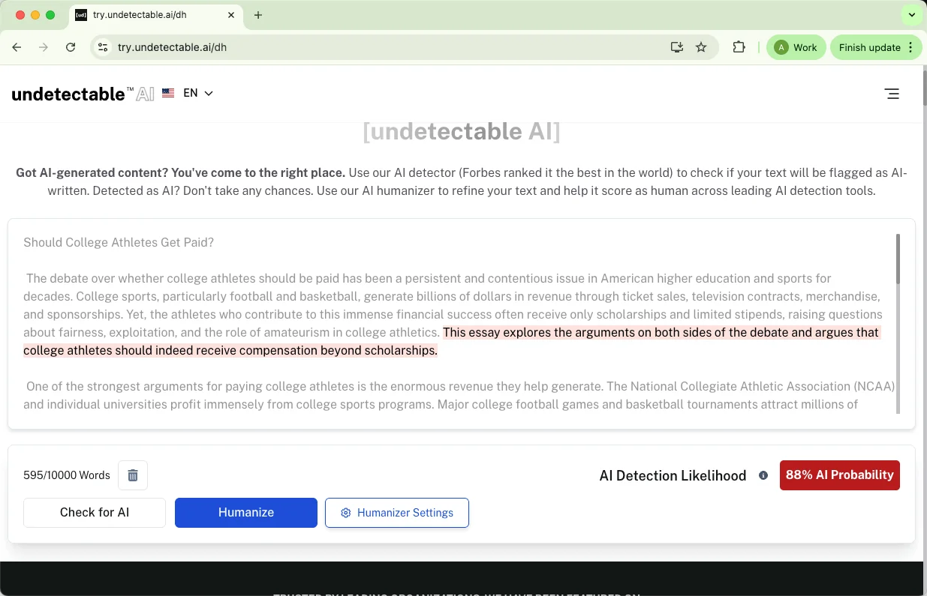927x596 pixels.
Task: Click the AI Detection Likelihood info icon
Action: pos(763,475)
